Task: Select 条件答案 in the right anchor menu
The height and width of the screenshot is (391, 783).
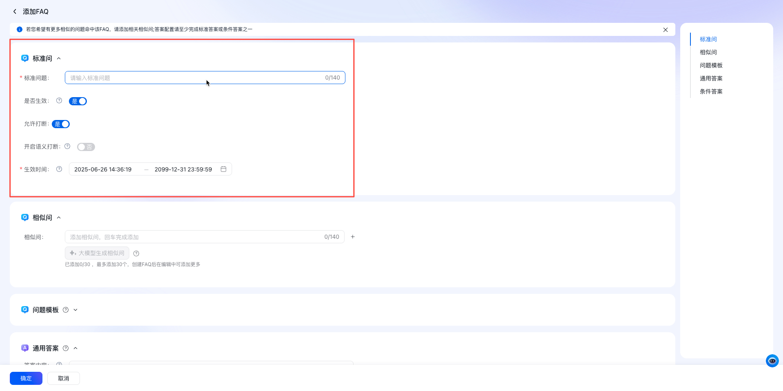Action: click(711, 91)
